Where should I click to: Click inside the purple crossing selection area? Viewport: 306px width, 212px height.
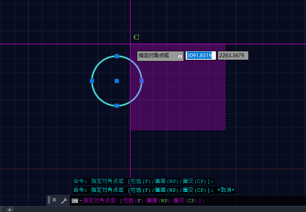coord(181,97)
